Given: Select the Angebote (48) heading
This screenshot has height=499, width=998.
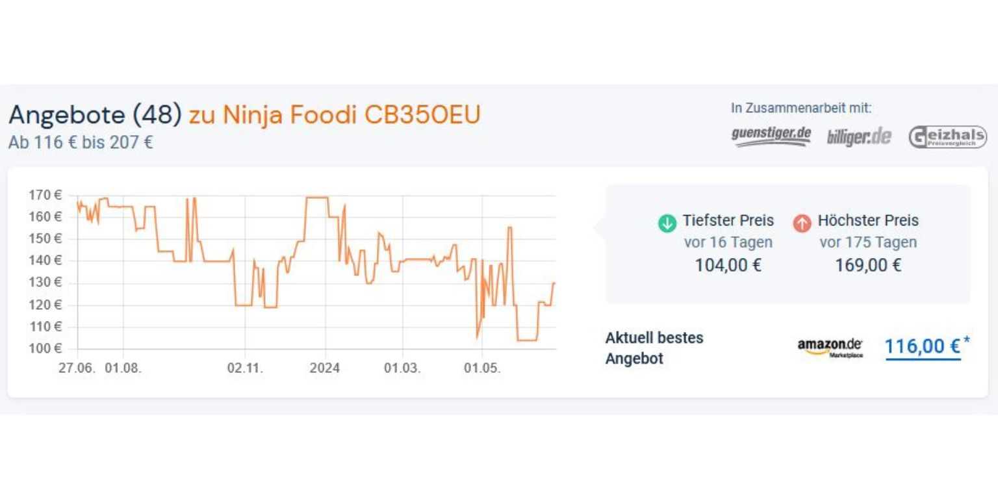Looking at the screenshot, I should point(95,115).
